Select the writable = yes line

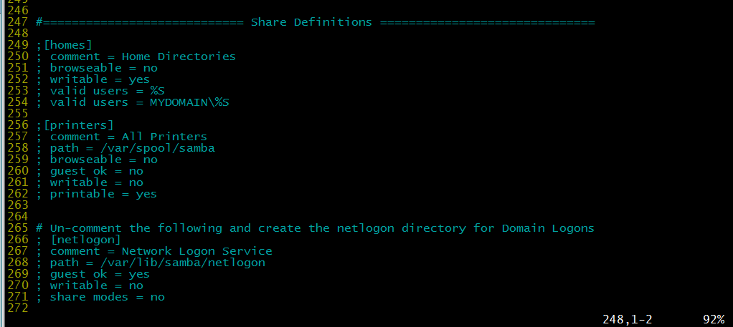pyautogui.click(x=93, y=79)
